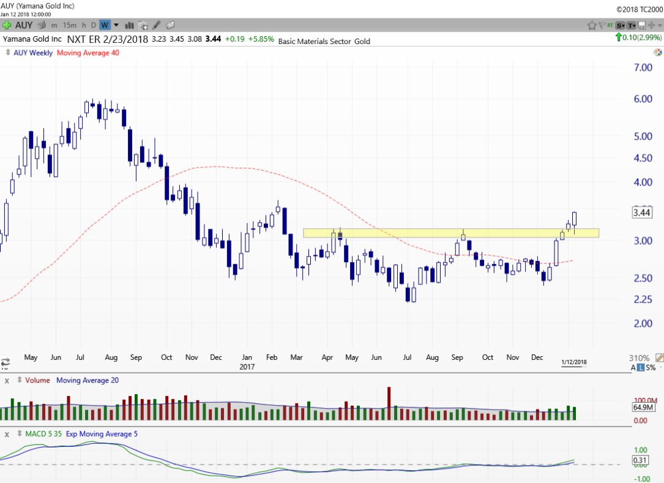Open the add indicator bar chart icon
The height and width of the screenshot is (483, 664).
click(130, 25)
